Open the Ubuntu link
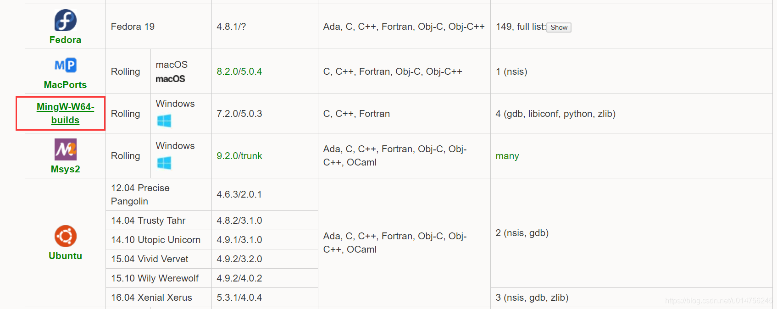 click(x=65, y=256)
